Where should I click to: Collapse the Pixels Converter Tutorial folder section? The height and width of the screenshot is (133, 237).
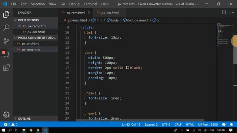point(36,38)
